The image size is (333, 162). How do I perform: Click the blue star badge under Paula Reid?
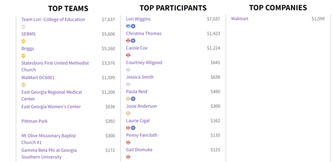click(x=133, y=99)
